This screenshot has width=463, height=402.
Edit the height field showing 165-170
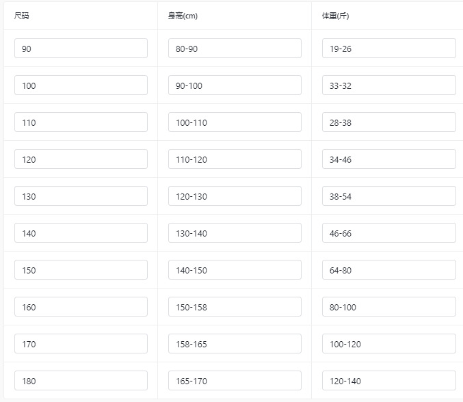point(235,380)
